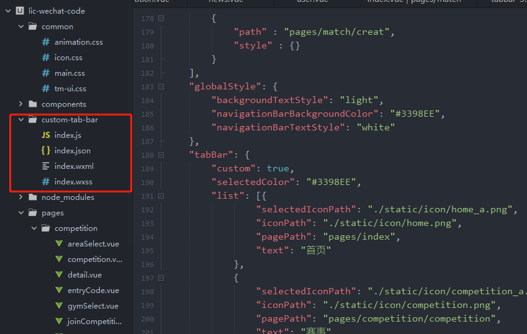
Task: Open tm-ui.css file
Action: pos(70,88)
